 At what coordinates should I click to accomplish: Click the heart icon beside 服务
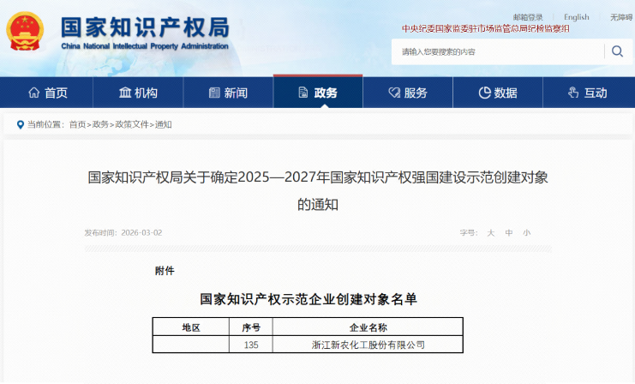(394, 93)
